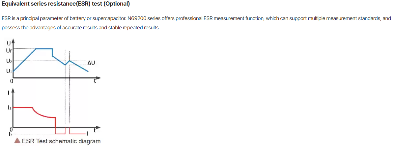Click the I2 label below current axis

[10, 134]
